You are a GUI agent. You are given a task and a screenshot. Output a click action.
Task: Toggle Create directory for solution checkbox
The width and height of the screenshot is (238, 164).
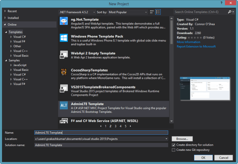pyautogui.click(x=174, y=145)
